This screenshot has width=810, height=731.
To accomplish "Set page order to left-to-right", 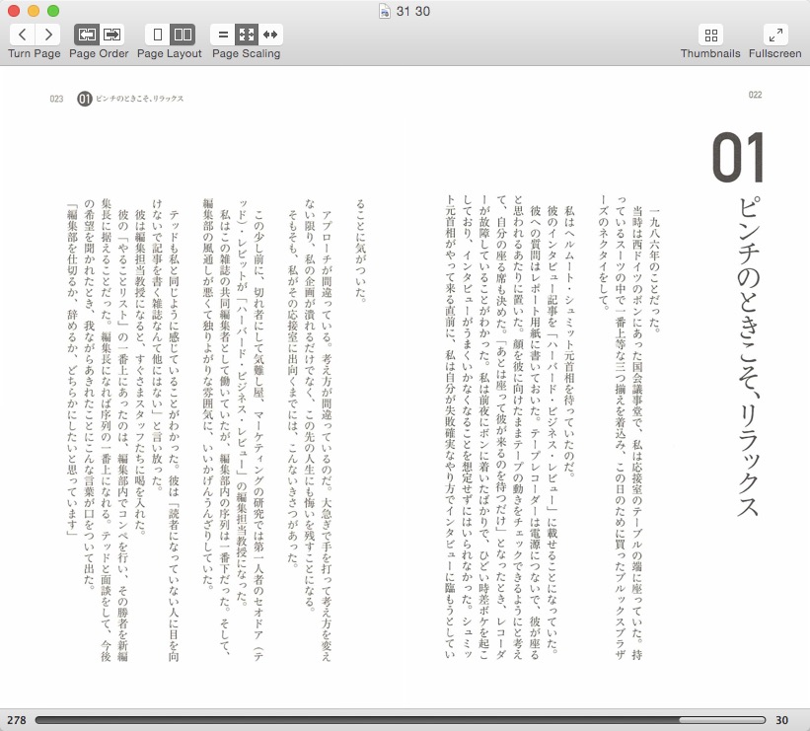I will point(111,34).
